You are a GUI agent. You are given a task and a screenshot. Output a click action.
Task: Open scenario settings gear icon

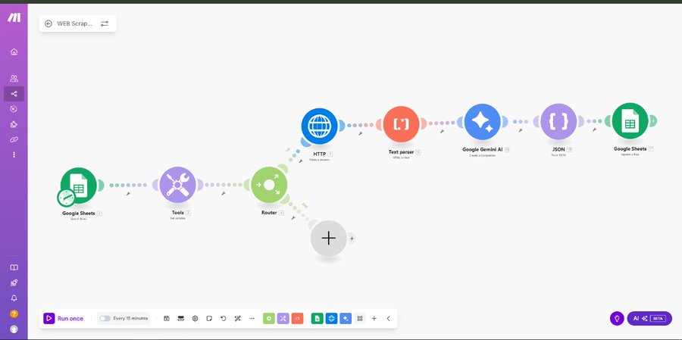click(x=196, y=318)
